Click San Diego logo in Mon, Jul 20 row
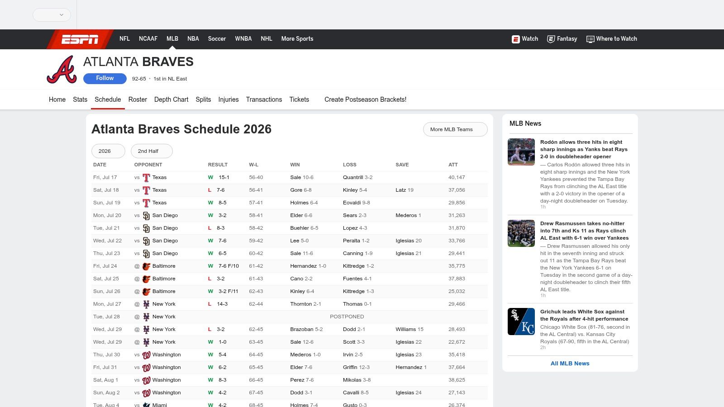 tap(146, 216)
